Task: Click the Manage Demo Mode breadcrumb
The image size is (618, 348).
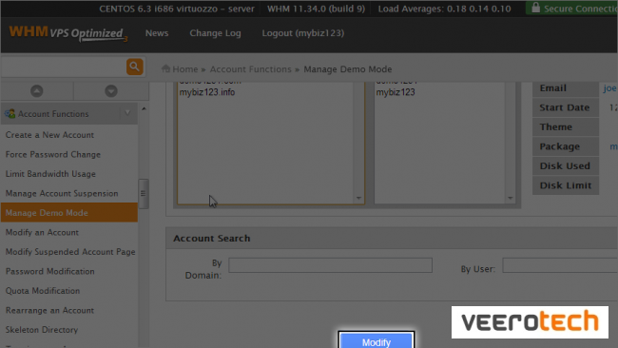Action: coord(348,69)
